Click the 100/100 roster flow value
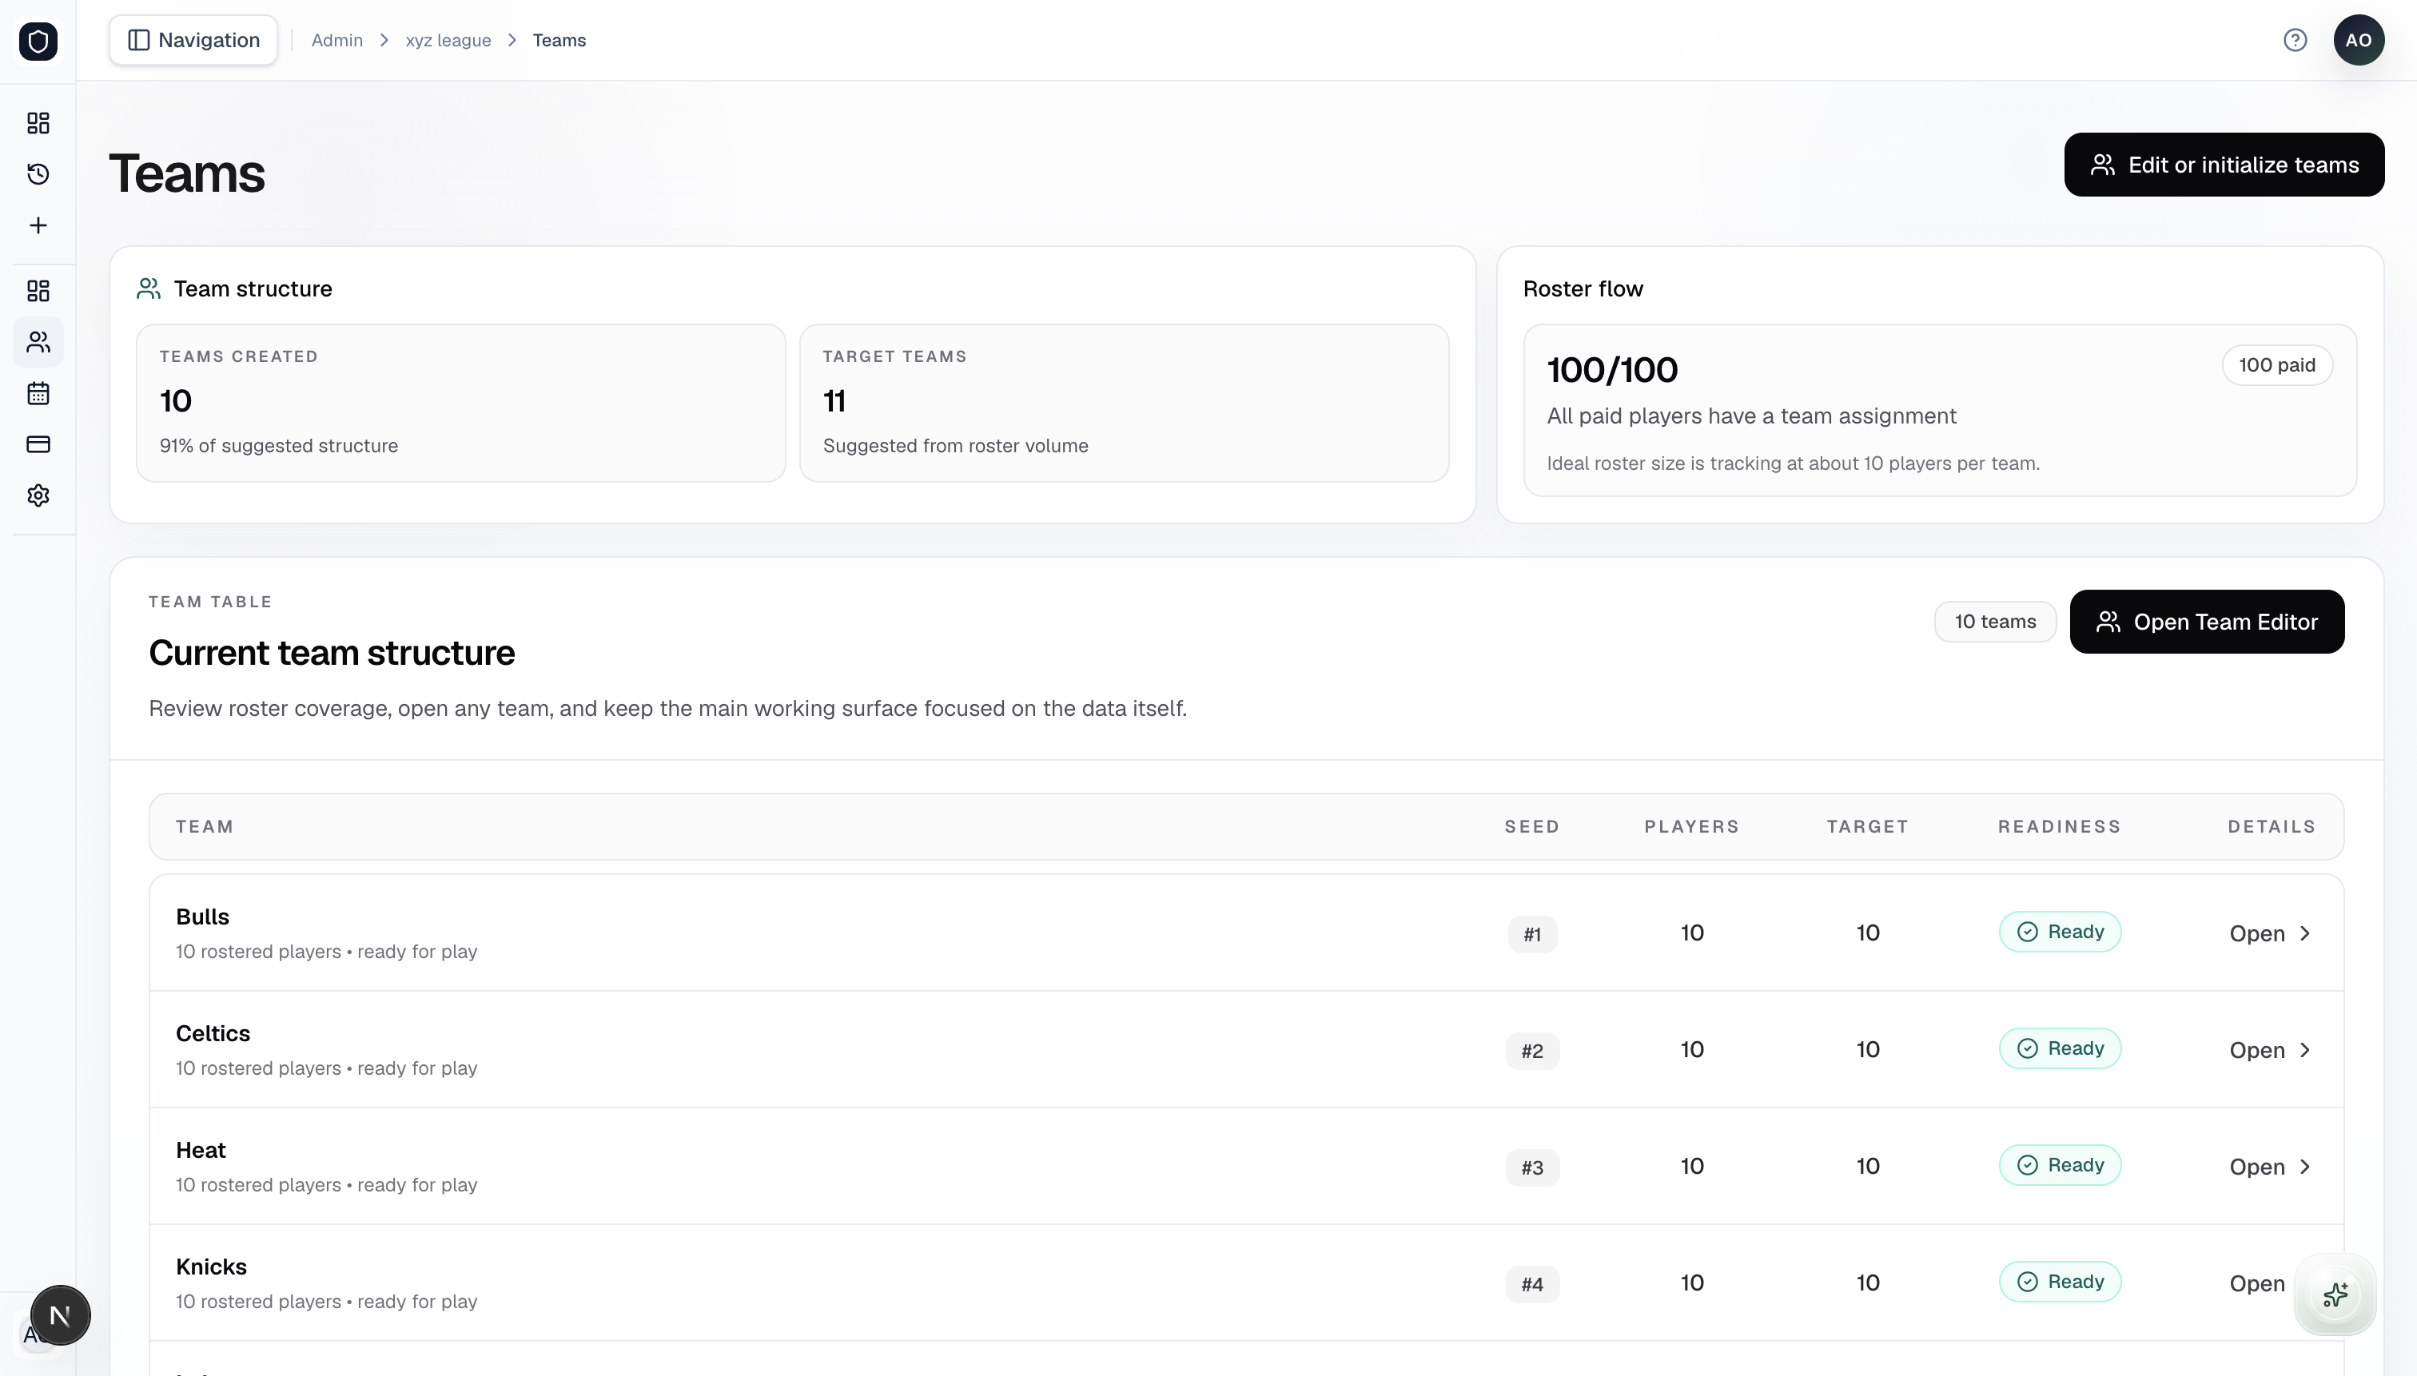The width and height of the screenshot is (2417, 1376). coord(1613,369)
